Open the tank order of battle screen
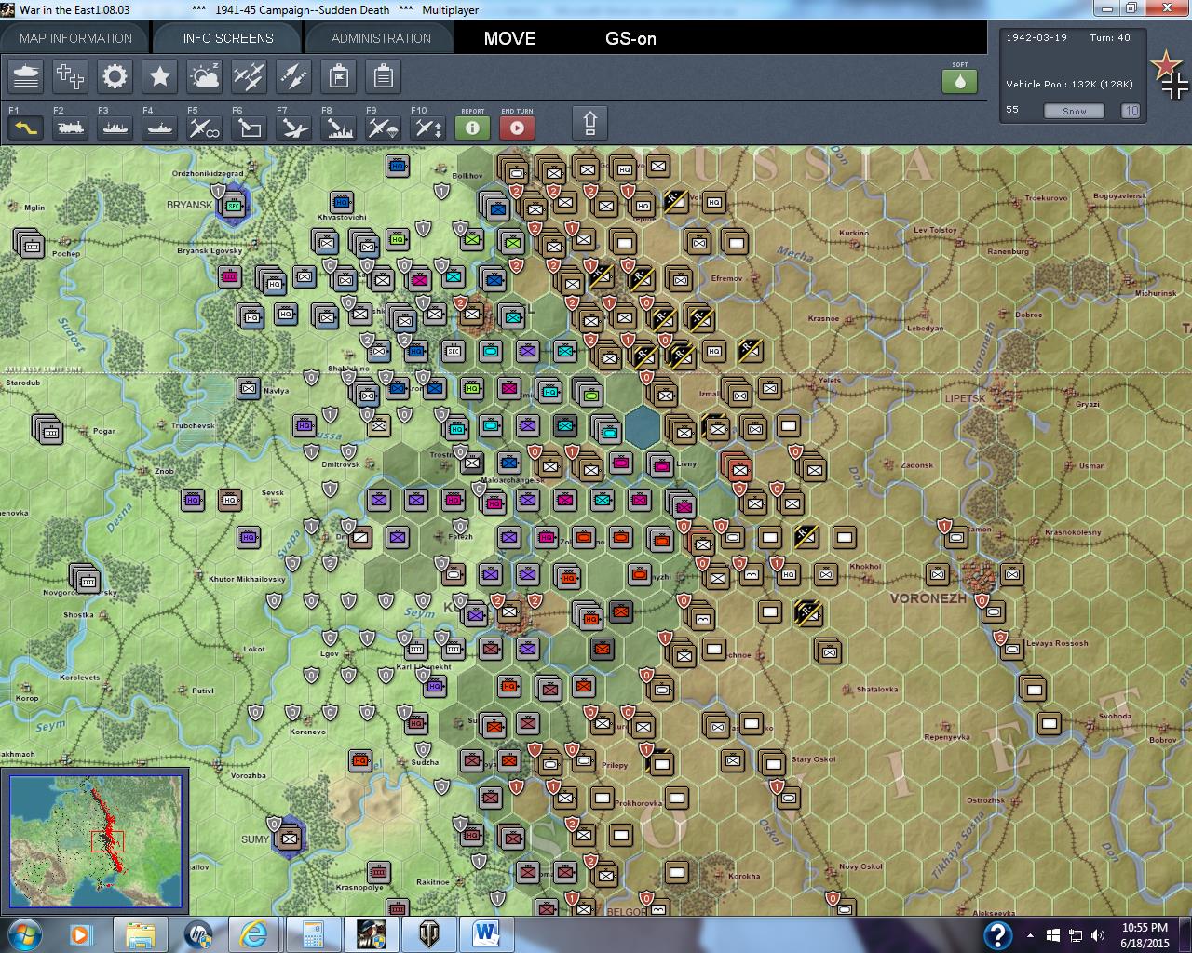The height and width of the screenshot is (953, 1192). point(26,76)
